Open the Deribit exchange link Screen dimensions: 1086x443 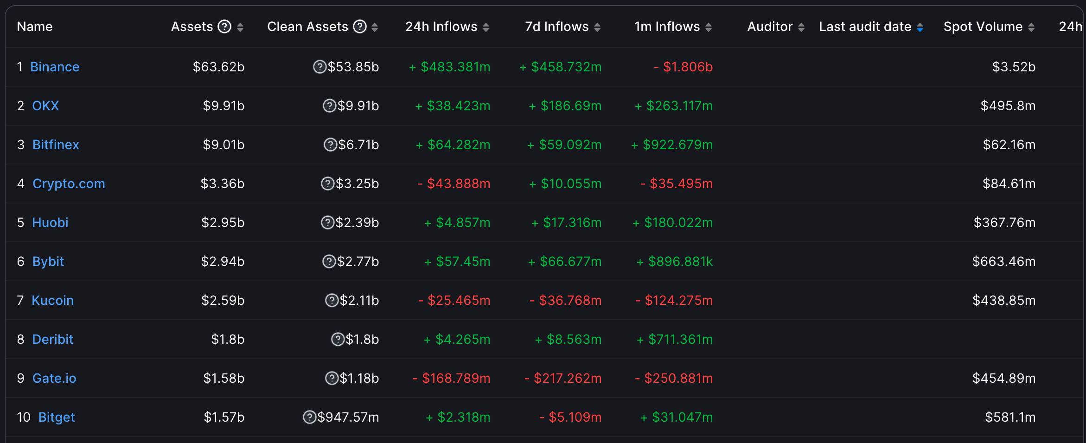coord(53,339)
